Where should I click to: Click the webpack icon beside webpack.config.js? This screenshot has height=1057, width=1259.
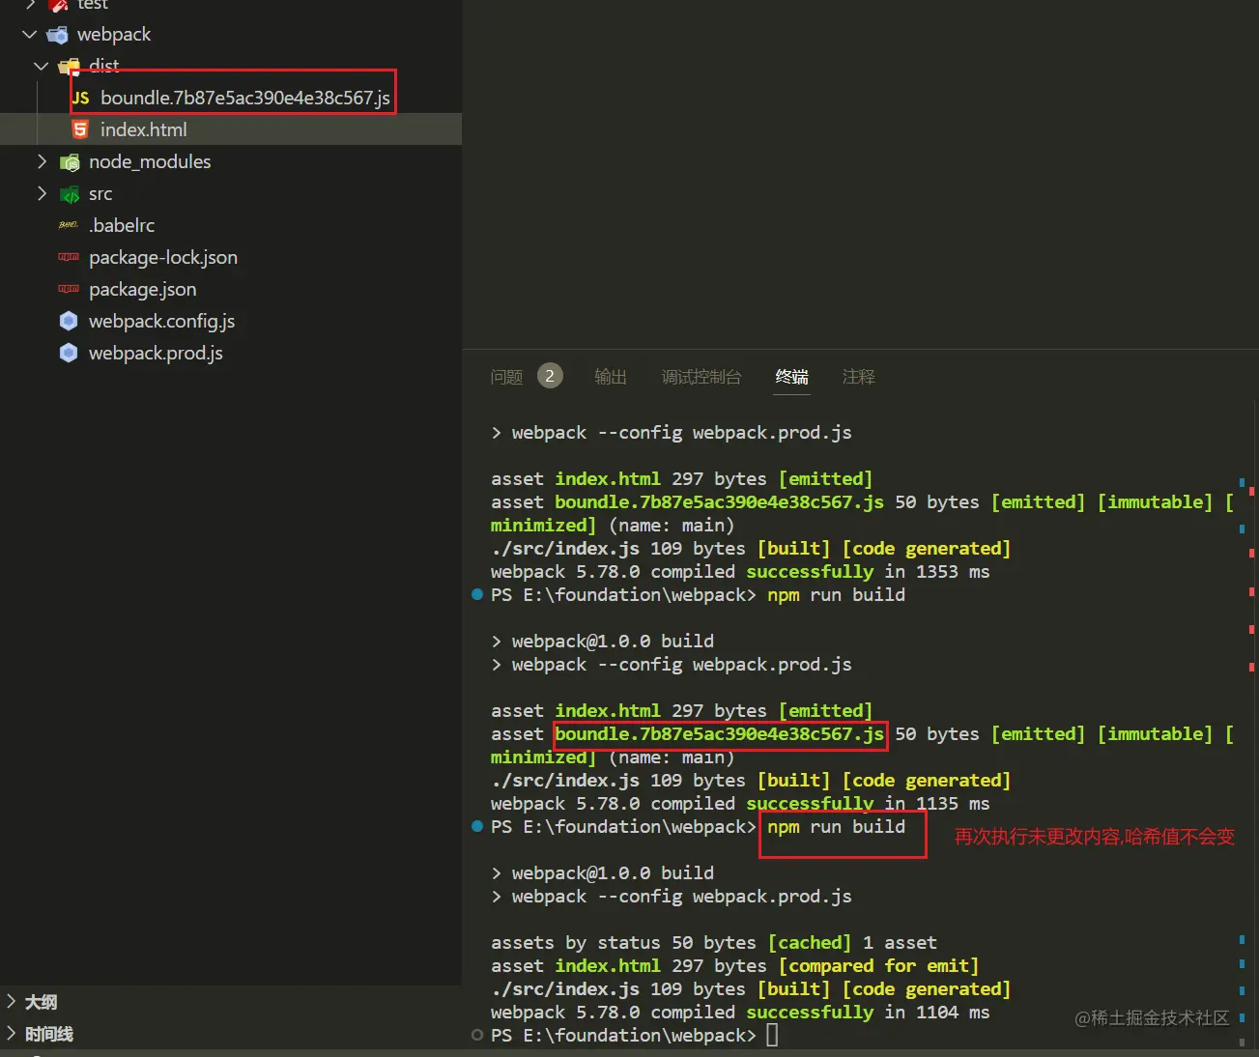(69, 321)
